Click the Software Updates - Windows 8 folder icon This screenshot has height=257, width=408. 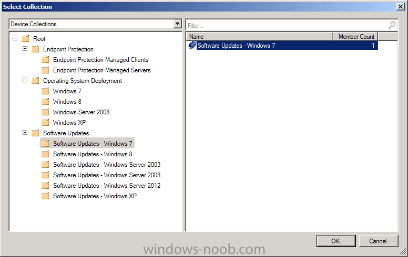[45, 154]
